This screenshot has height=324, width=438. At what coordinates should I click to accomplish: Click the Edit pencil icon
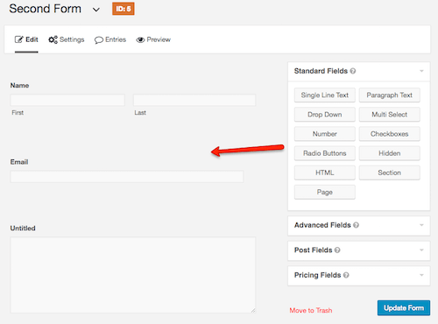point(18,39)
